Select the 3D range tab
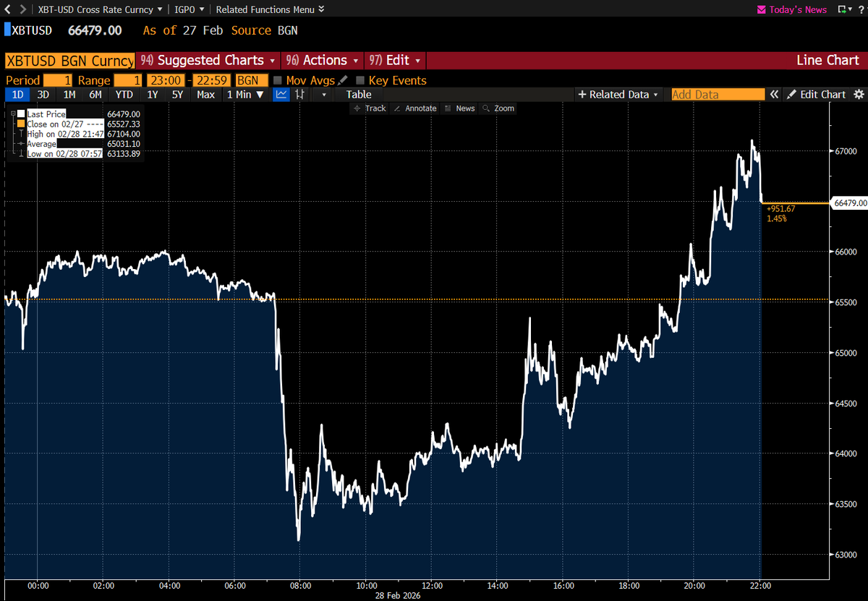Viewport: 868px width, 601px height. coord(43,94)
